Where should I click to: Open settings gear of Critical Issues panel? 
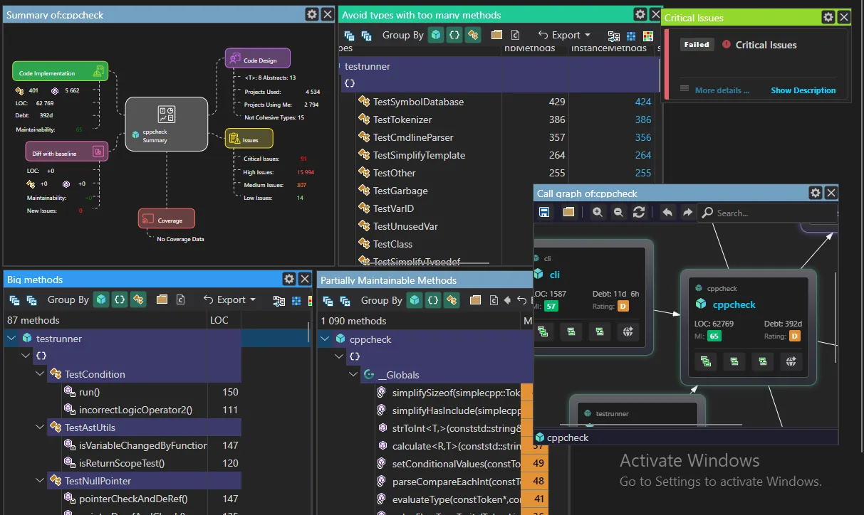[828, 17]
